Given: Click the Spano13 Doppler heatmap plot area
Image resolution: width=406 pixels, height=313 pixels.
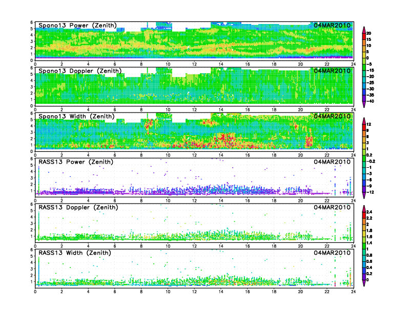Looking at the screenshot, I should (194, 86).
